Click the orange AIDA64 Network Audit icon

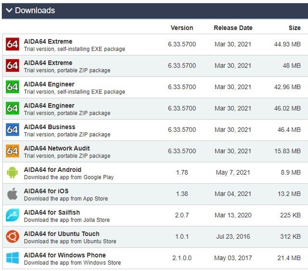pyautogui.click(x=13, y=151)
